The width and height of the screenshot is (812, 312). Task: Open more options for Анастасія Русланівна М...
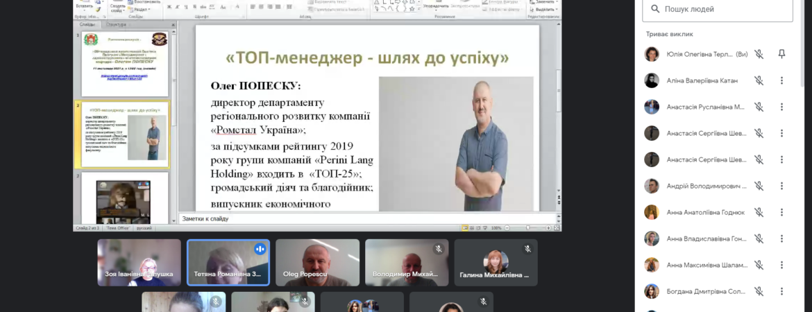[x=781, y=107]
